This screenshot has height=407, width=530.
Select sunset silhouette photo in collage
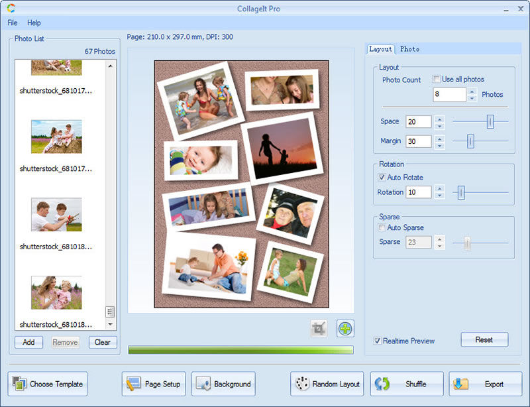coord(283,148)
